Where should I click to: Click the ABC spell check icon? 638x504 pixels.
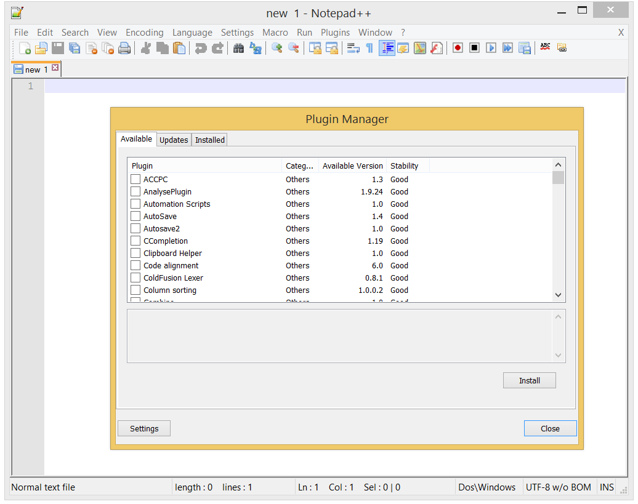point(545,47)
